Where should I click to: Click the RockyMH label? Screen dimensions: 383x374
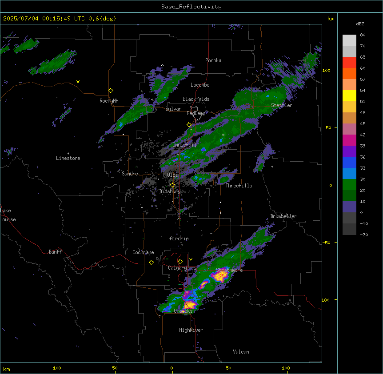(x=109, y=101)
